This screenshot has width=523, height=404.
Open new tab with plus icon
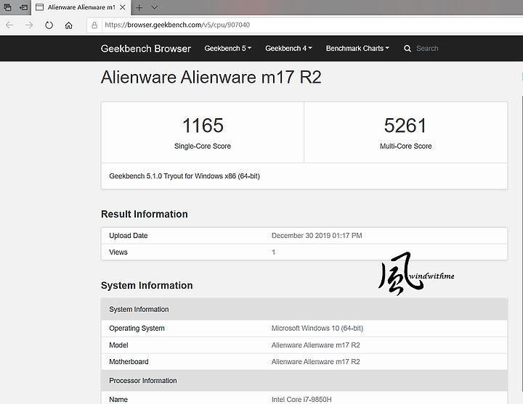[x=139, y=7]
